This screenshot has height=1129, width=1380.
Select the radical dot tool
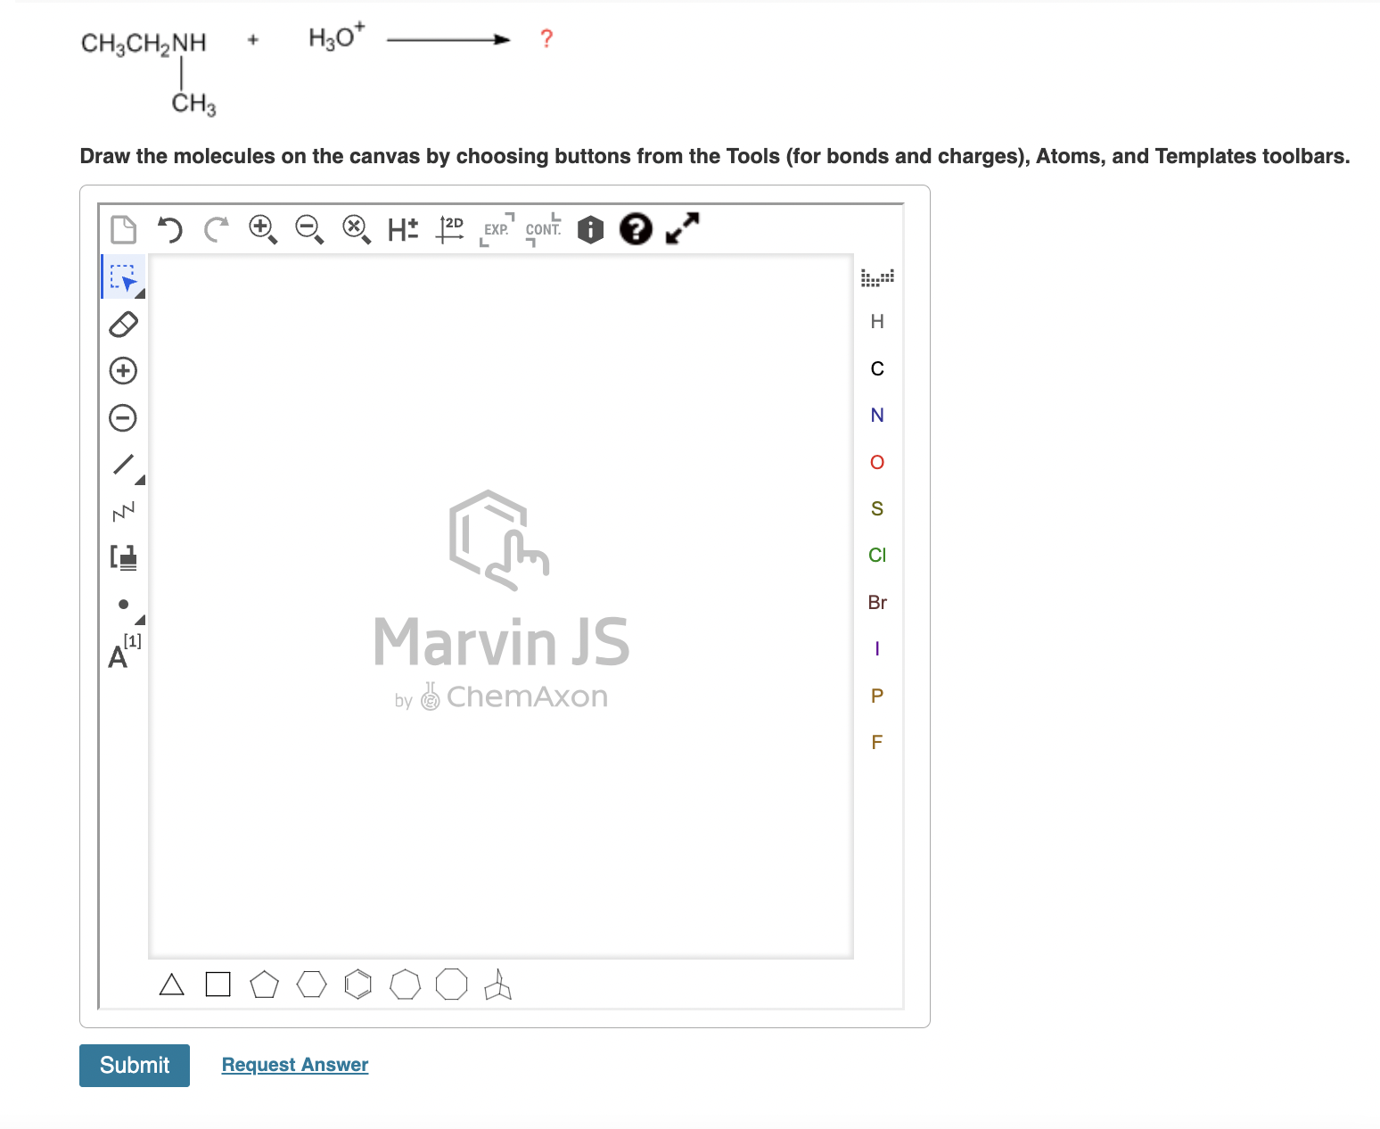click(124, 605)
